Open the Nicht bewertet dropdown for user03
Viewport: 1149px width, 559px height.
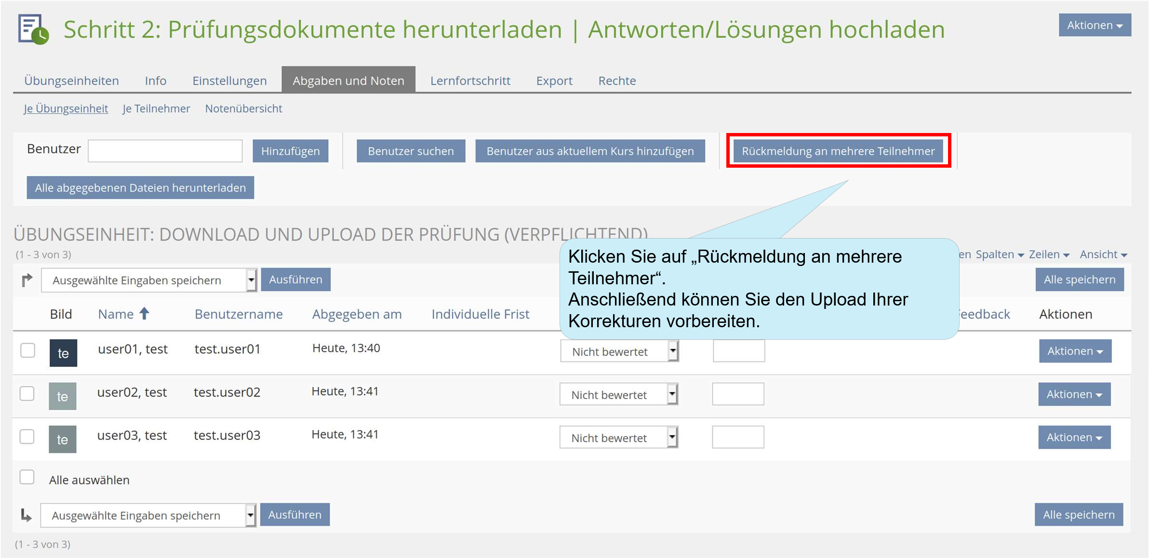(x=619, y=438)
